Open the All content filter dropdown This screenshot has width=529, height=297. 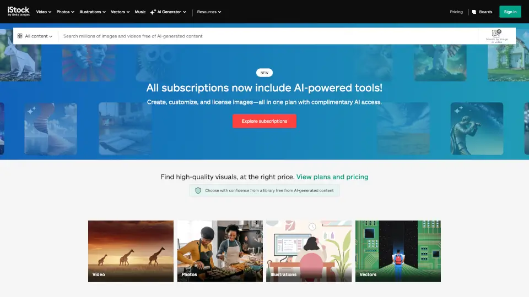click(x=35, y=36)
